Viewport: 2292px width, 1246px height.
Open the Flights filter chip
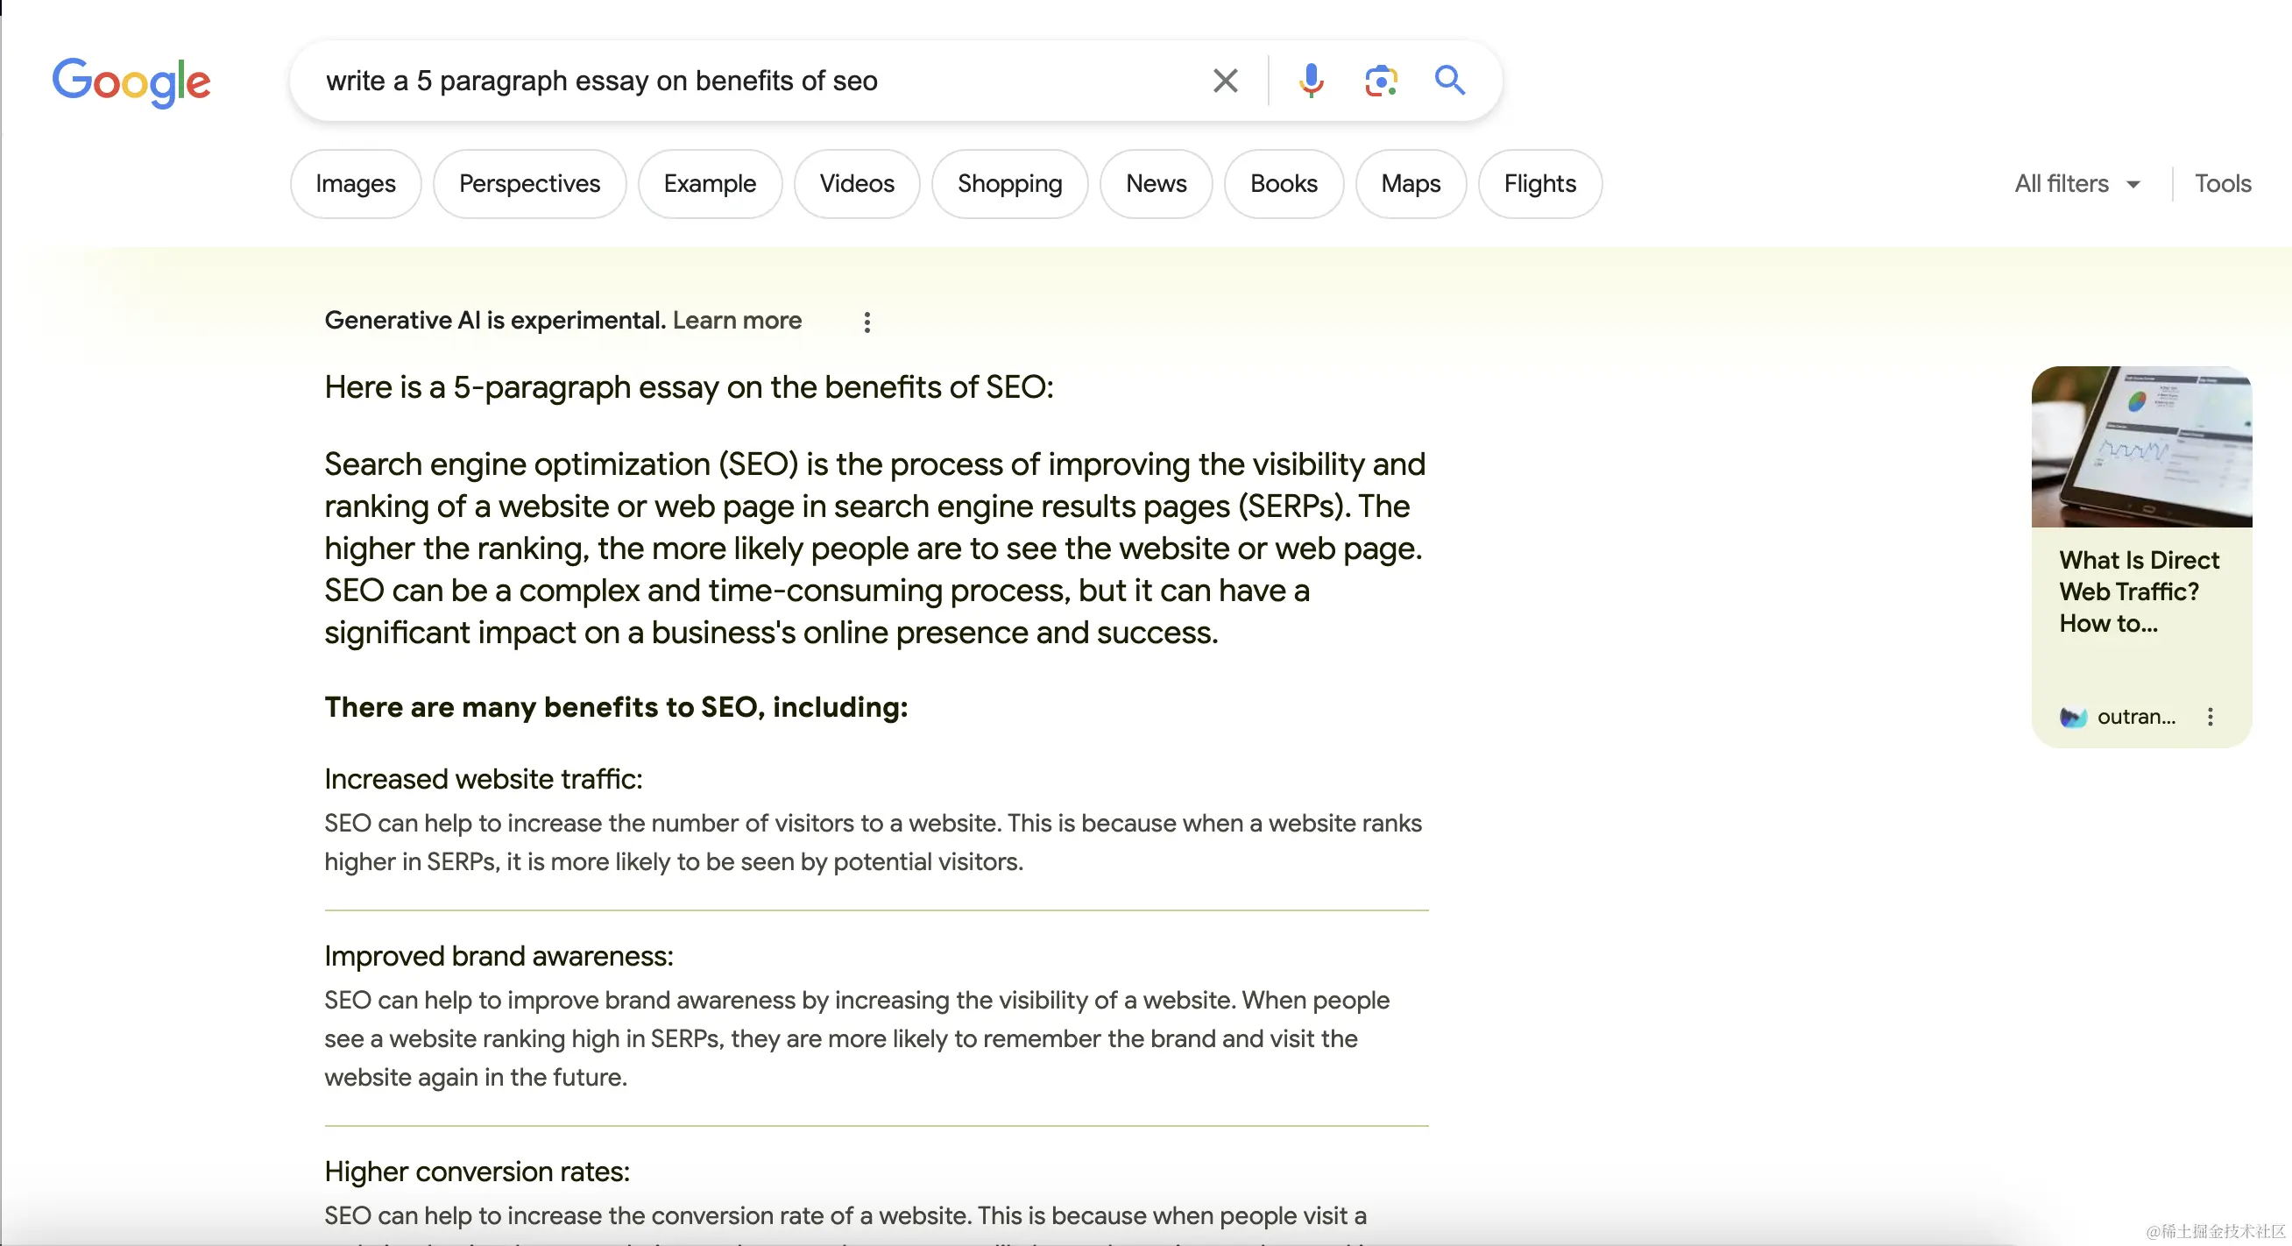click(1539, 184)
